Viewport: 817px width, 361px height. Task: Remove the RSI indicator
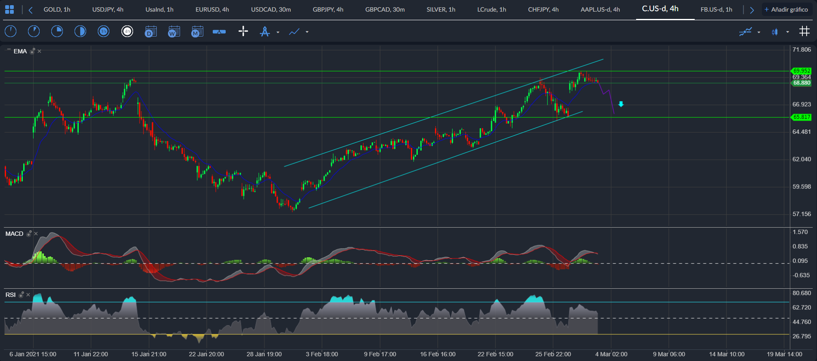pyautogui.click(x=28, y=295)
